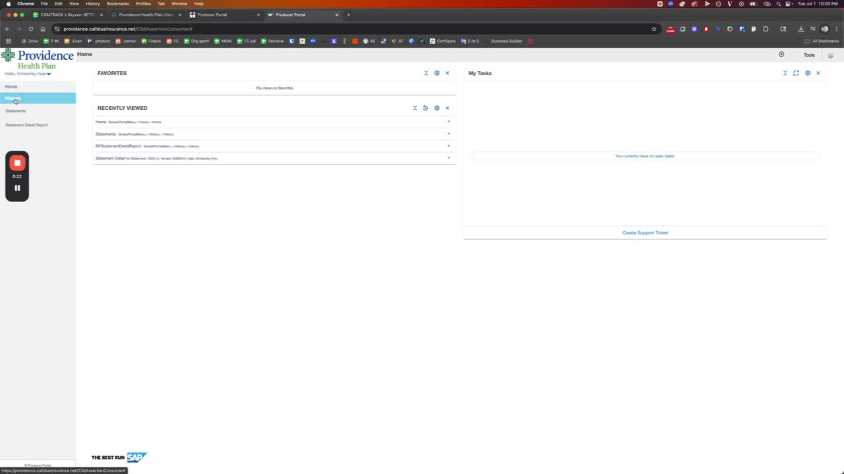Collapse the Favorites panel

(426, 73)
